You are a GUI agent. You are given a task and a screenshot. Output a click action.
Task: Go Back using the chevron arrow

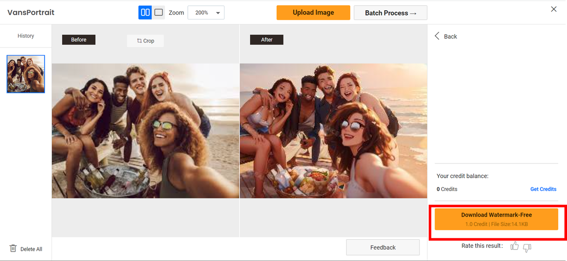click(x=437, y=36)
